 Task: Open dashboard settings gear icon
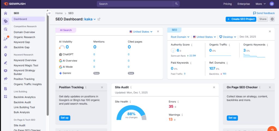272,19
